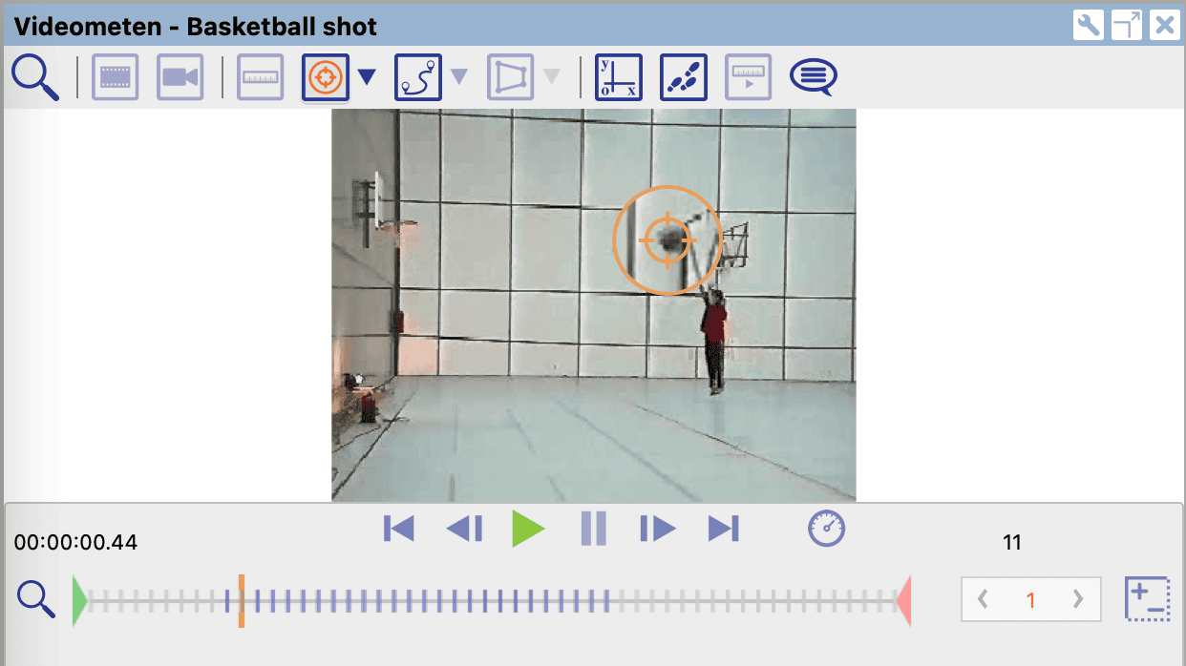1186x666 pixels.
Task: Open the comment speech bubble icon
Action: 813,76
